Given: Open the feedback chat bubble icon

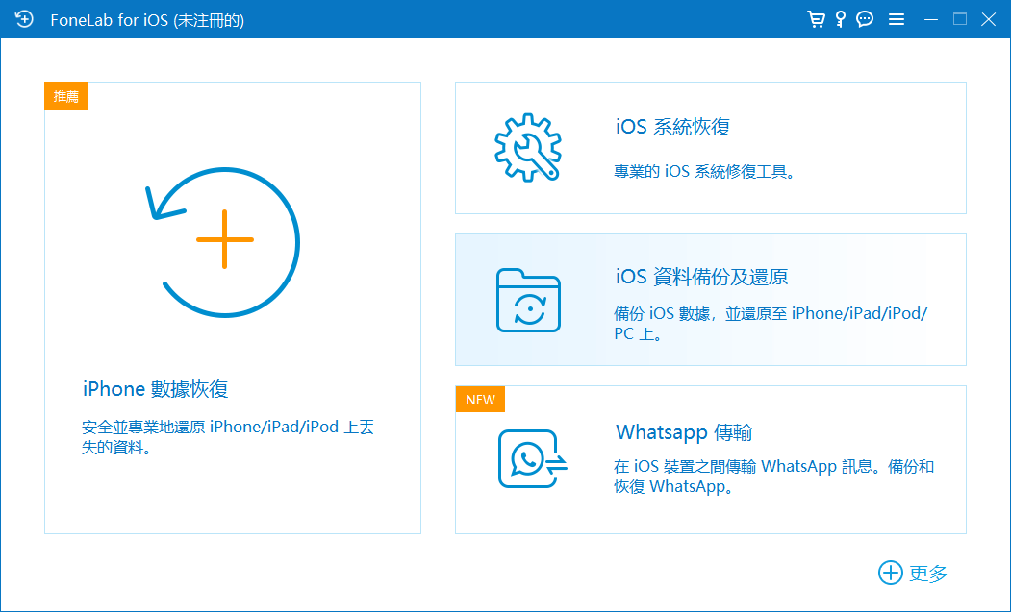Looking at the screenshot, I should 865,19.
